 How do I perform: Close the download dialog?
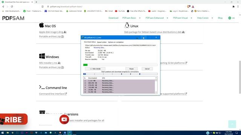[x=156, y=37]
